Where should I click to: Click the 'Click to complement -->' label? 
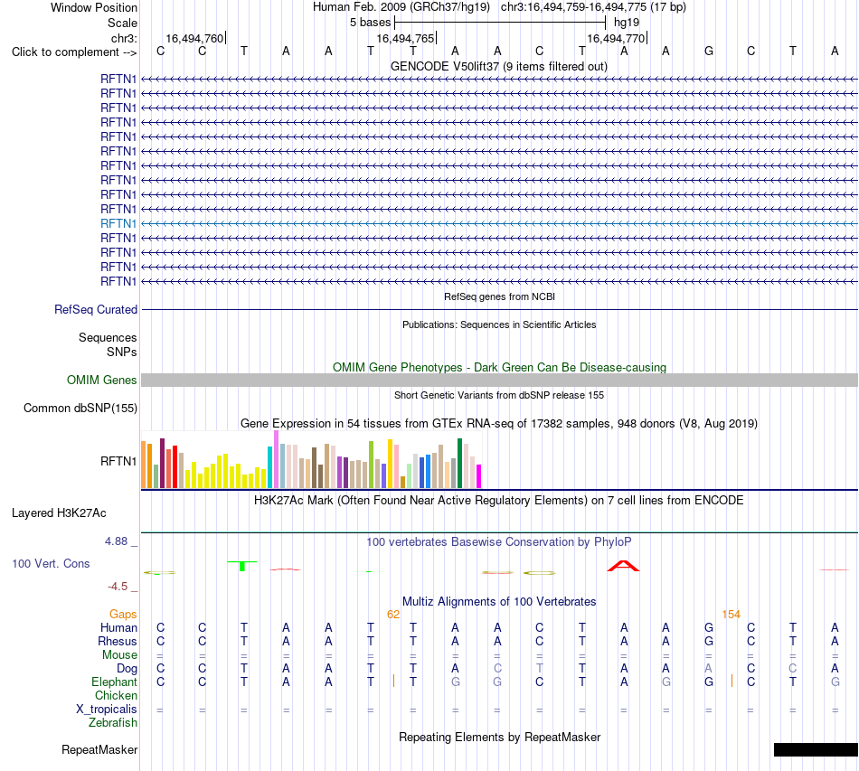pos(74,52)
